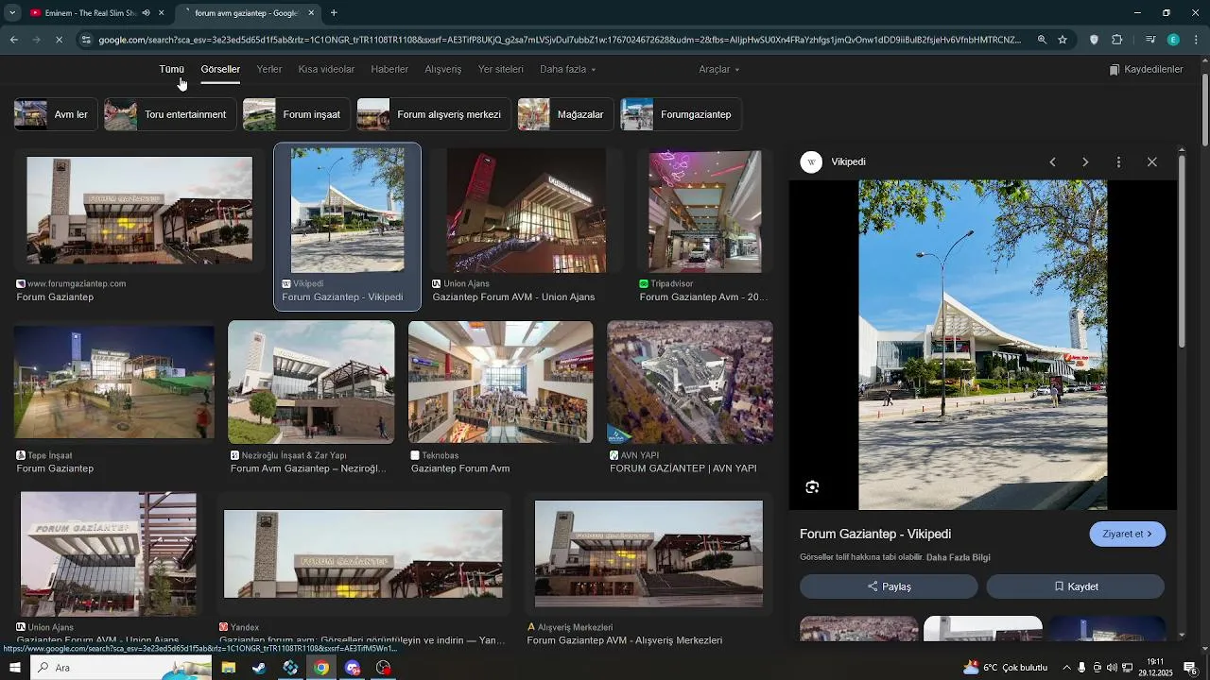The height and width of the screenshot is (680, 1210).
Task: Open File Explorer from taskbar
Action: coord(228,668)
